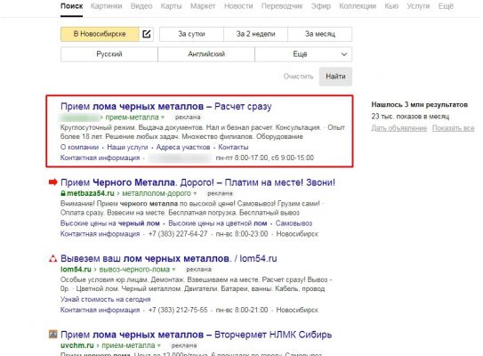Select the За месяц time filter
This screenshot has width=483, height=356.
320,34
